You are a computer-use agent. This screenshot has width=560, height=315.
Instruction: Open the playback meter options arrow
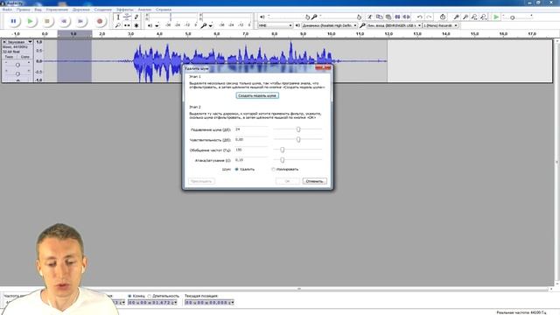[x=157, y=25]
